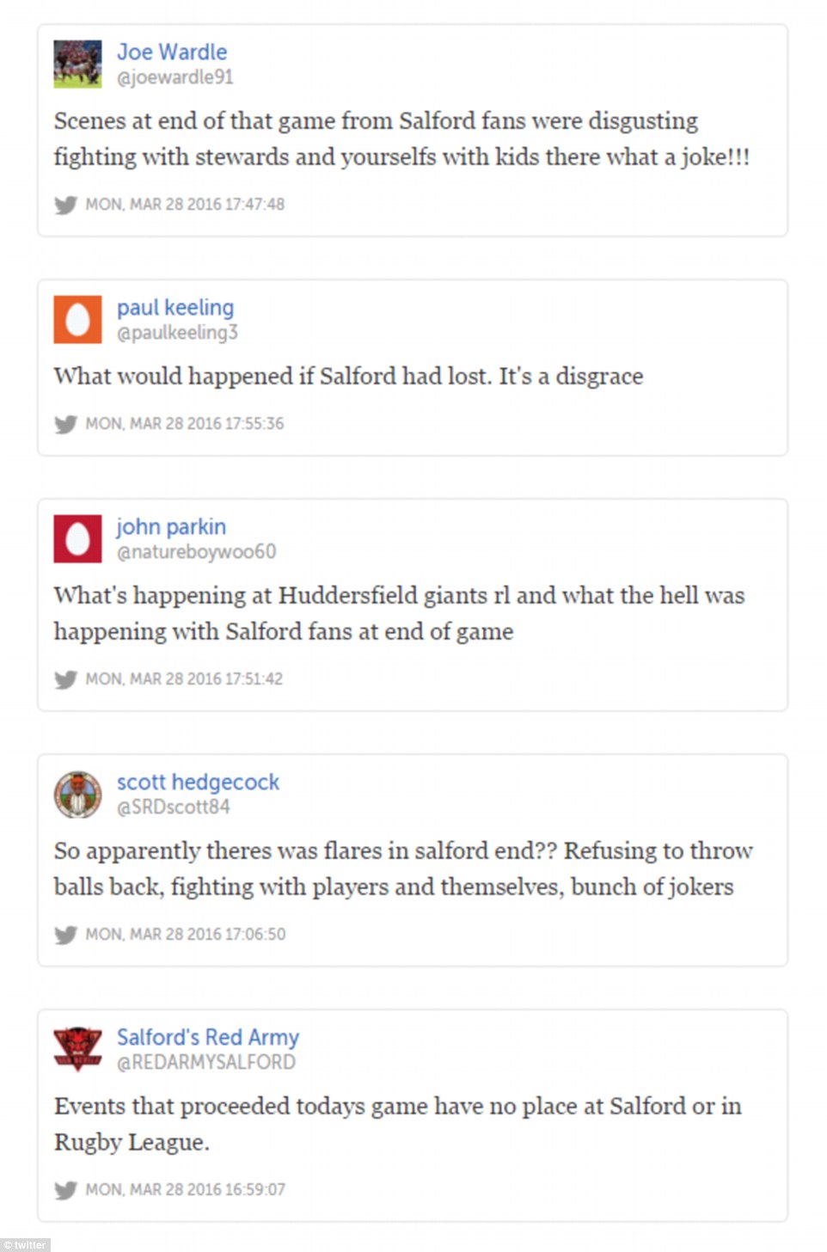Click john parkin's red egg avatar
Image resolution: width=827 pixels, height=1252 pixels.
click(x=77, y=538)
